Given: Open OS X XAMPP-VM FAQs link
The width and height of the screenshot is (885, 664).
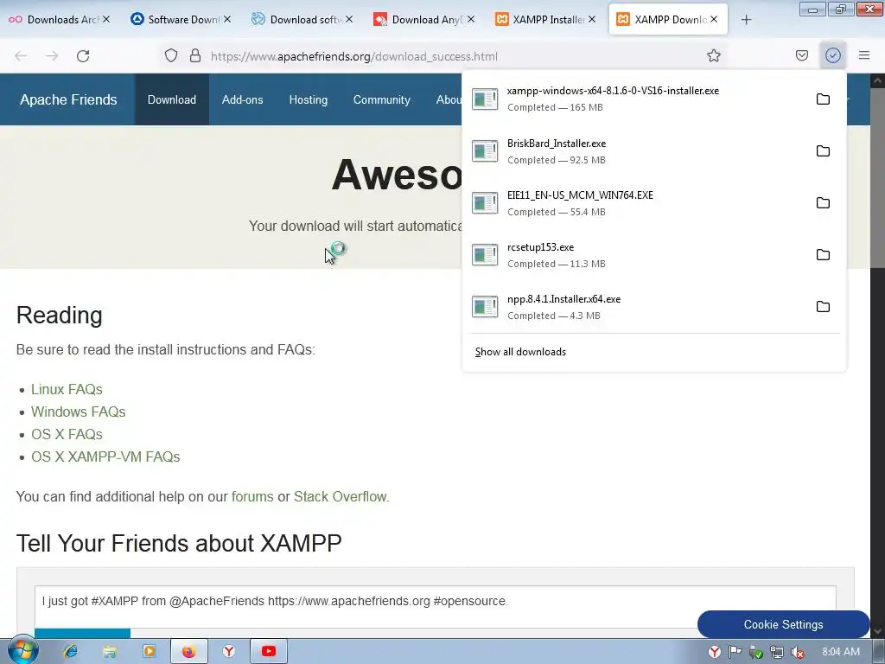Looking at the screenshot, I should coord(105,456).
